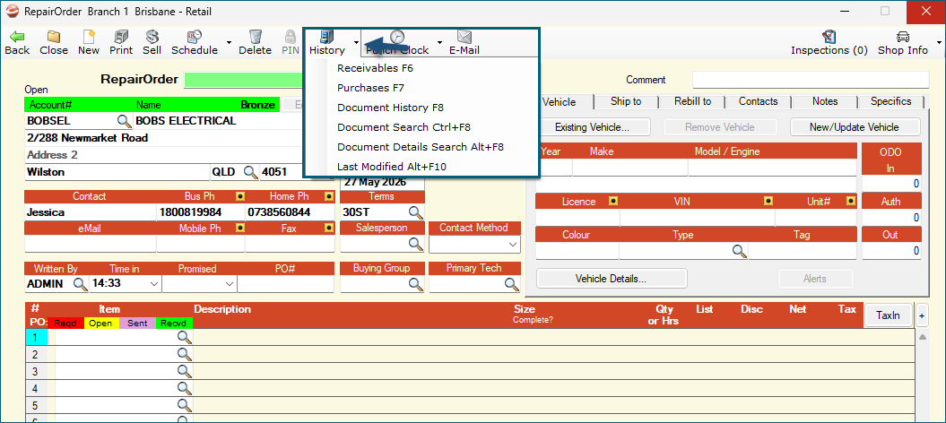
Task: Search item for line row 5
Action: (185, 405)
